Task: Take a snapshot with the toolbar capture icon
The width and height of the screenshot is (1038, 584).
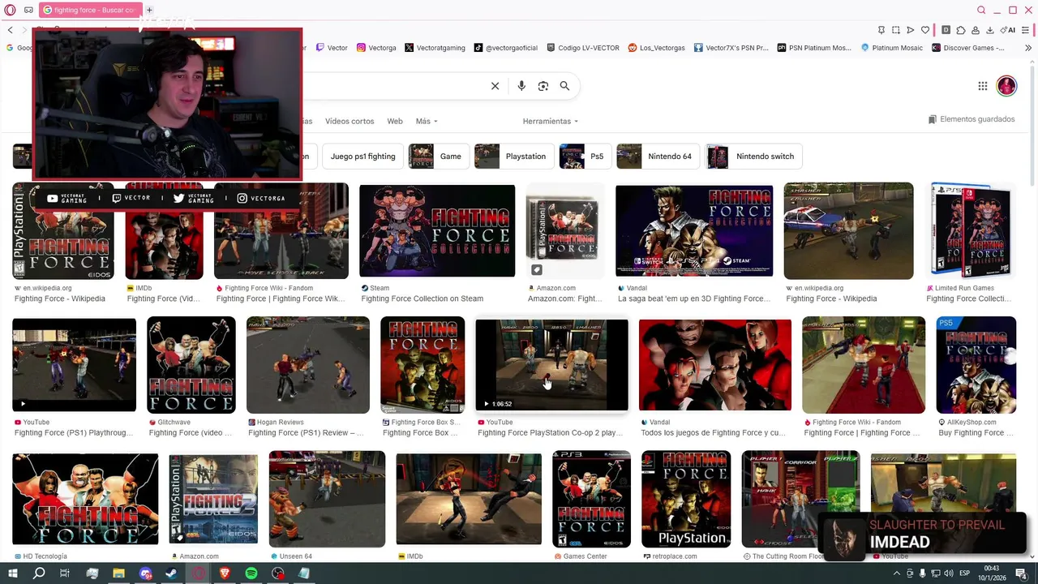Action: (x=896, y=30)
